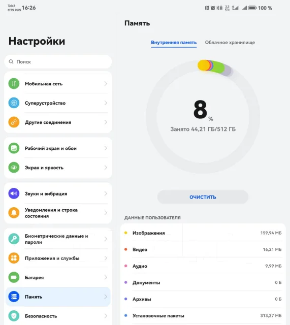Tap the violet dot next to Архивы
Viewport: 290px width, 325px height.
[125, 299]
